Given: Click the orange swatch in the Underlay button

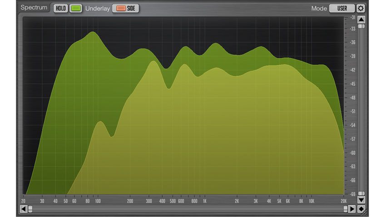Looking at the screenshot, I should coord(120,8).
